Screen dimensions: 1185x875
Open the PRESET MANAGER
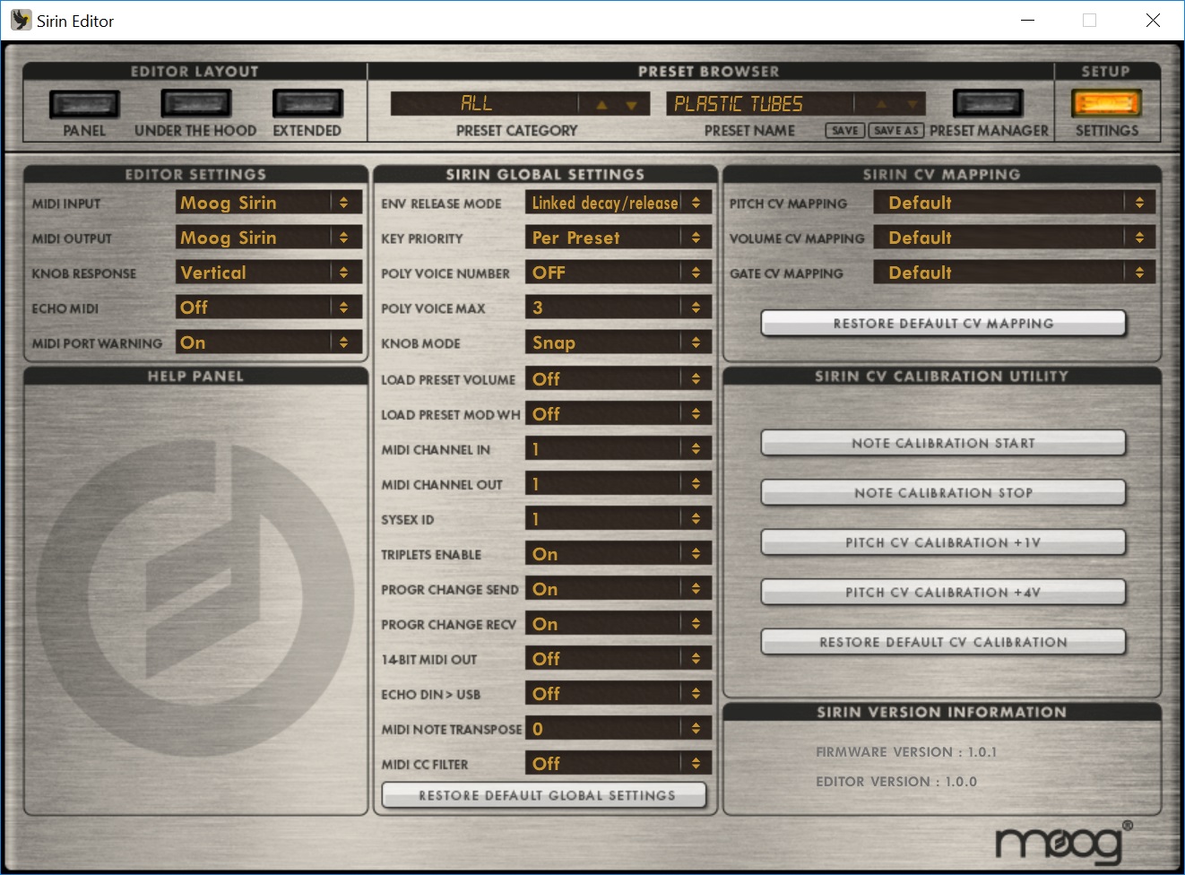987,101
